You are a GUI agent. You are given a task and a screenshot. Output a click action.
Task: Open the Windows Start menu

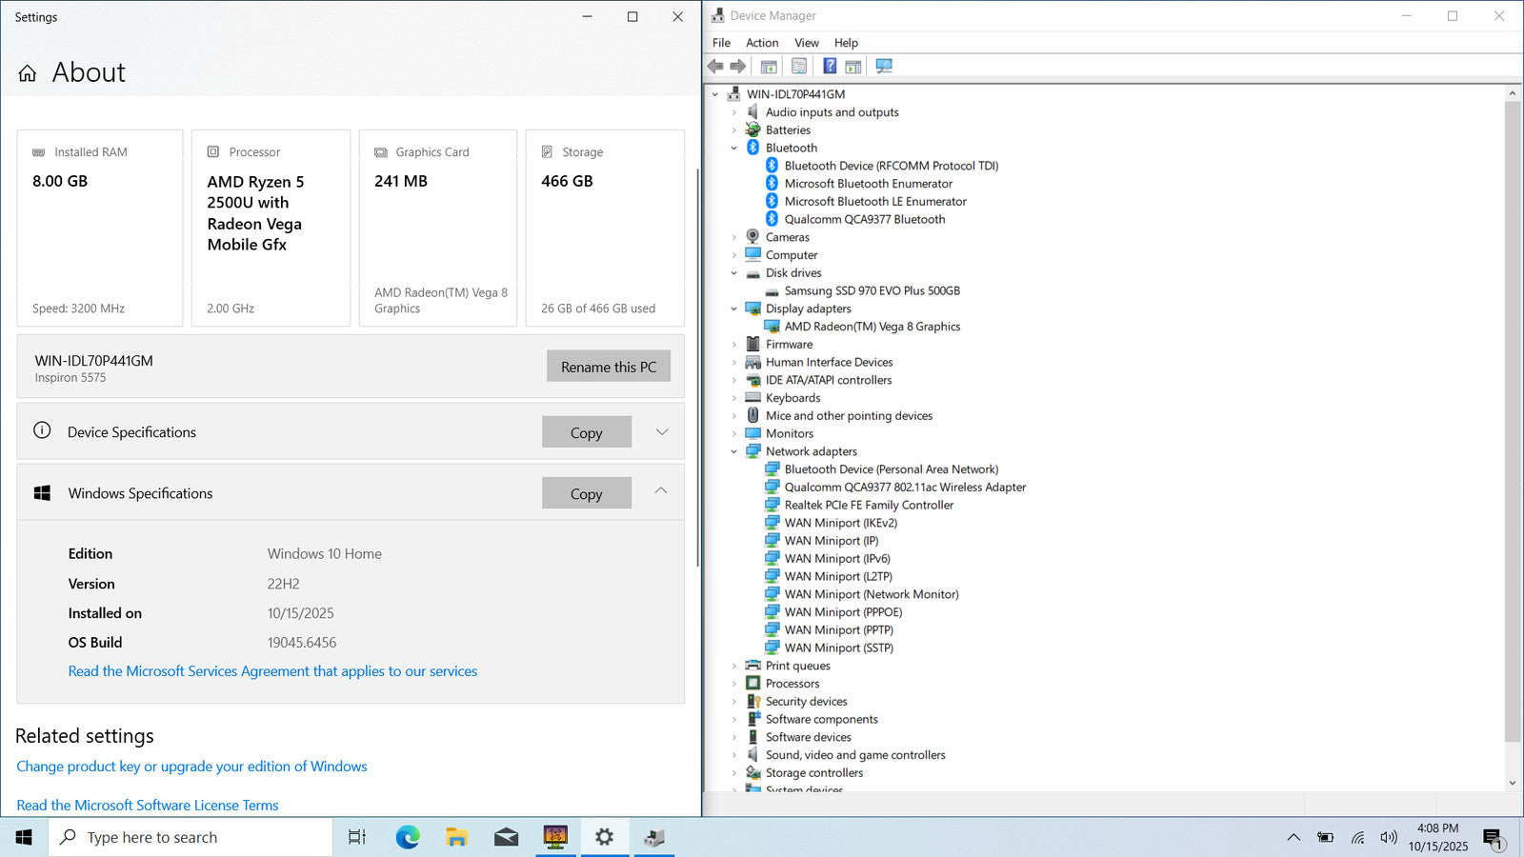point(24,837)
